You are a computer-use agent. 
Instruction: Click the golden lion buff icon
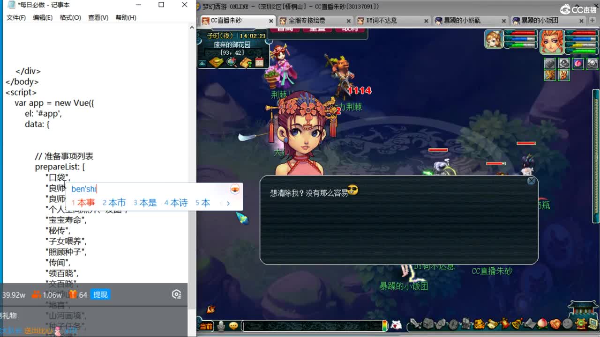pyautogui.click(x=549, y=75)
